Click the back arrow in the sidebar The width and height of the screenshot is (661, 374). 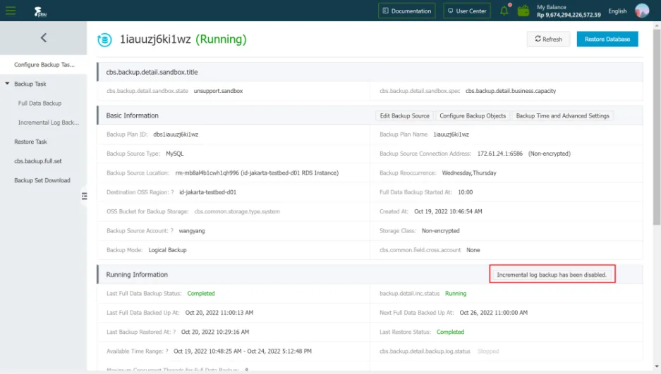coord(44,38)
